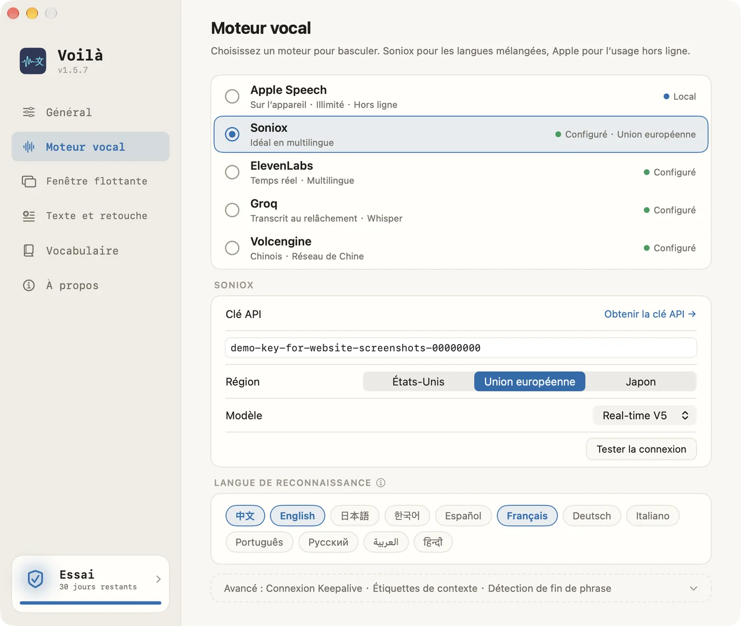Click the Texte et retouche icon
This screenshot has width=741, height=626.
pyautogui.click(x=29, y=216)
